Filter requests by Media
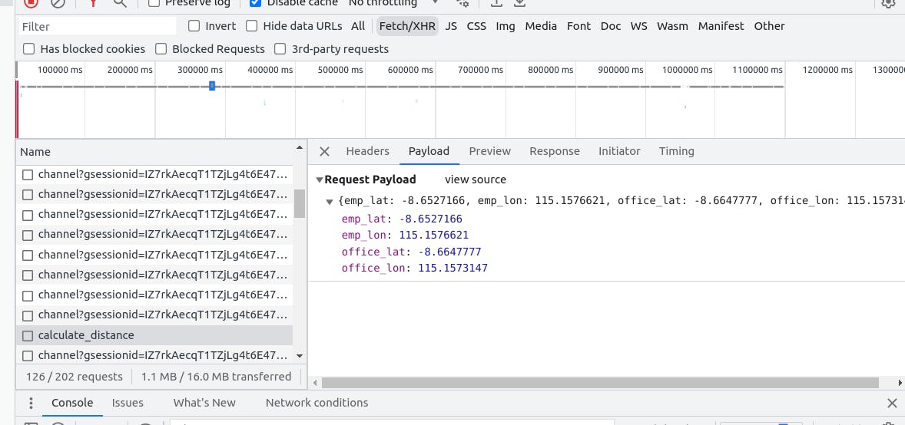 (541, 26)
